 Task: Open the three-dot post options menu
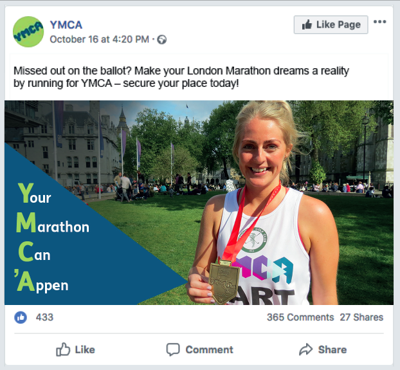(380, 23)
